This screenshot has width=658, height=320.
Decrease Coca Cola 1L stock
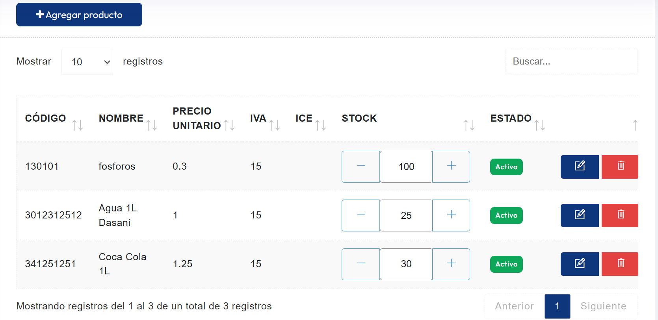click(x=361, y=264)
